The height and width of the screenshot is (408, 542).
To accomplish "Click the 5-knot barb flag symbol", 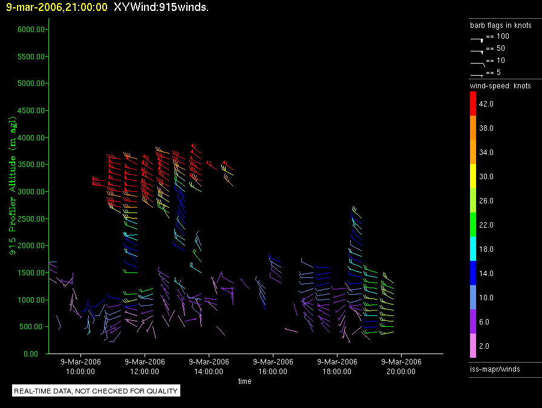I will 477,74.
